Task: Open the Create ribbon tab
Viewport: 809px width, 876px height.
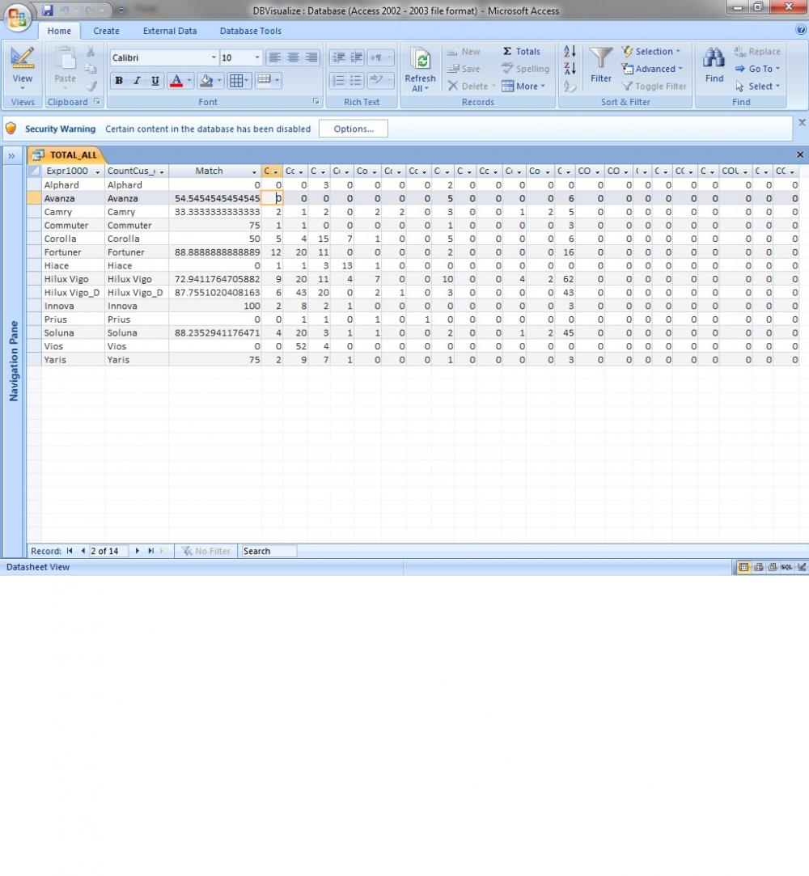Action: click(106, 31)
